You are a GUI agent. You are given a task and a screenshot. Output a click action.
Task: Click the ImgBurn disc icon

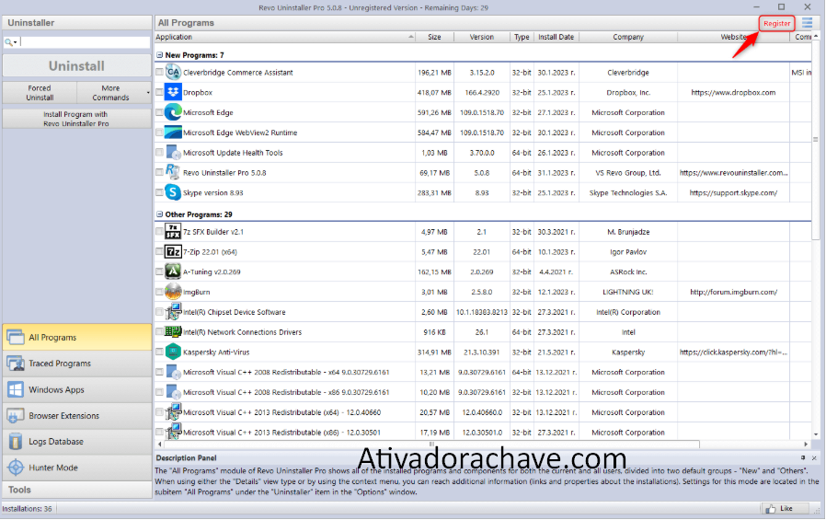[173, 292]
